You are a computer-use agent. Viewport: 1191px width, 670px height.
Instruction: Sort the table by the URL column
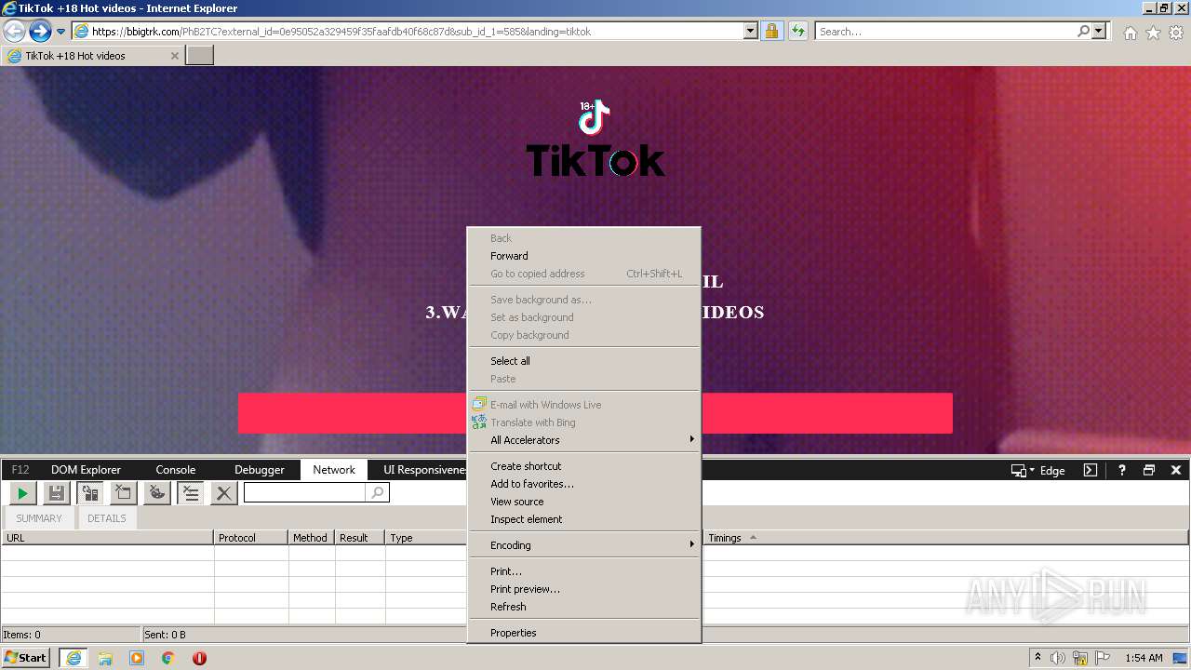107,538
